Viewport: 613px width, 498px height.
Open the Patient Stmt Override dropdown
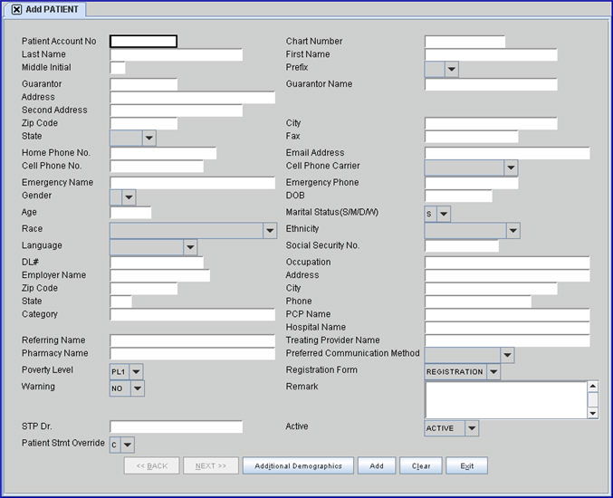(x=128, y=445)
